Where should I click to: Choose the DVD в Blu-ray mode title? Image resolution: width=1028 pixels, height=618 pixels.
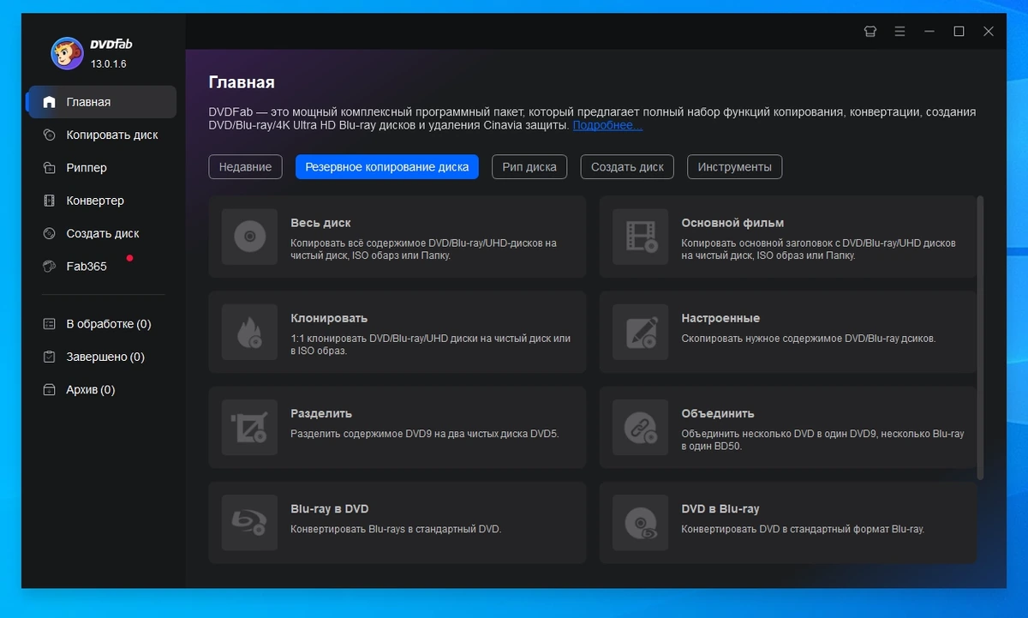(x=720, y=508)
